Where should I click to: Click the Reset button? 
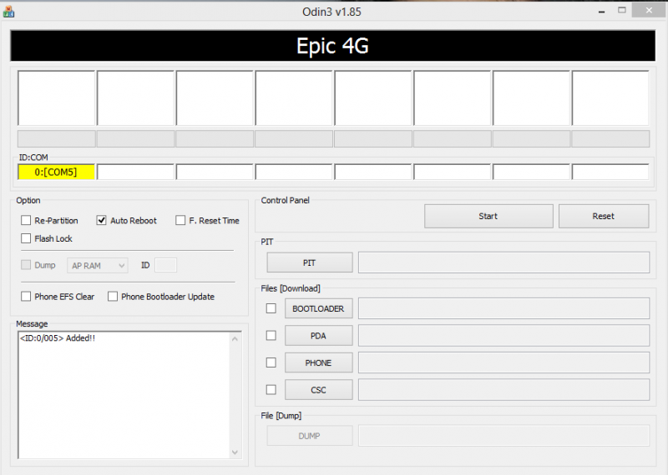pos(603,217)
